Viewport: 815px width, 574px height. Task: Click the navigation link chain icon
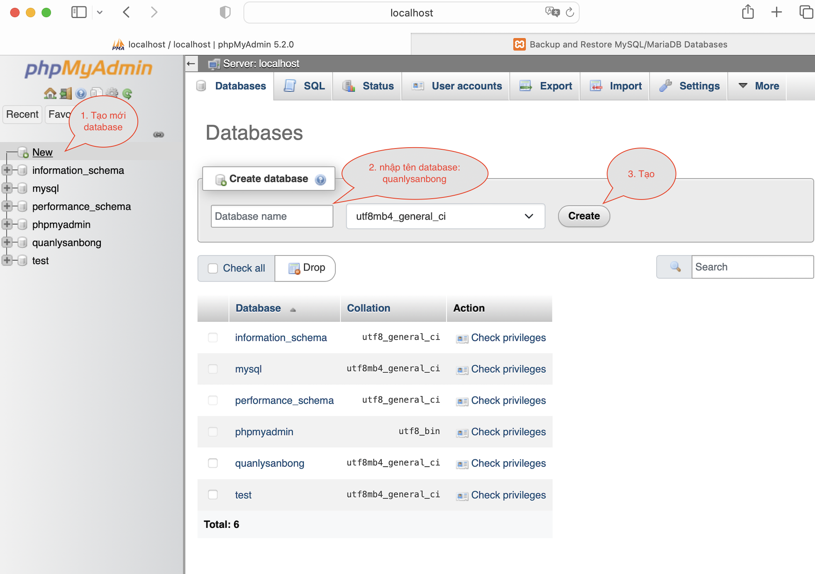[159, 134]
